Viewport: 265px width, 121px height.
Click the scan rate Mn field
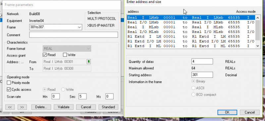[56, 96]
